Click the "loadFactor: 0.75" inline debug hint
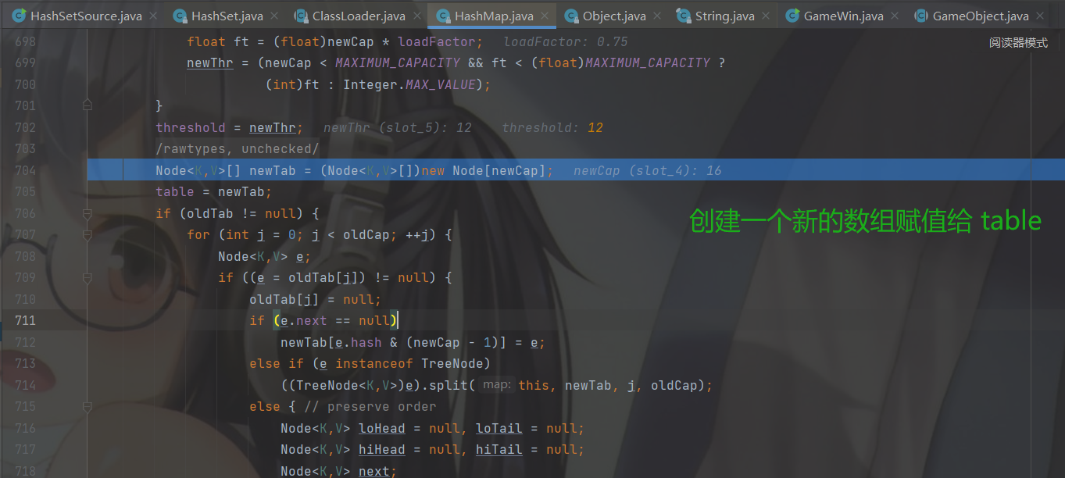1065x478 pixels. (x=566, y=41)
